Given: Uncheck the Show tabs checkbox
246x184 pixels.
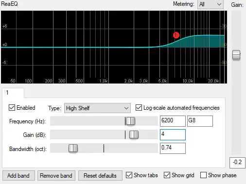Looking at the screenshot, I should point(129,175).
